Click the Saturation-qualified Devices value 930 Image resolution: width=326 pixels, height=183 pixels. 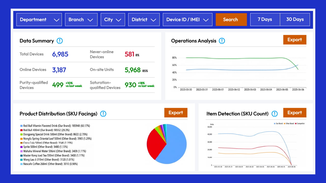[x=130, y=85]
